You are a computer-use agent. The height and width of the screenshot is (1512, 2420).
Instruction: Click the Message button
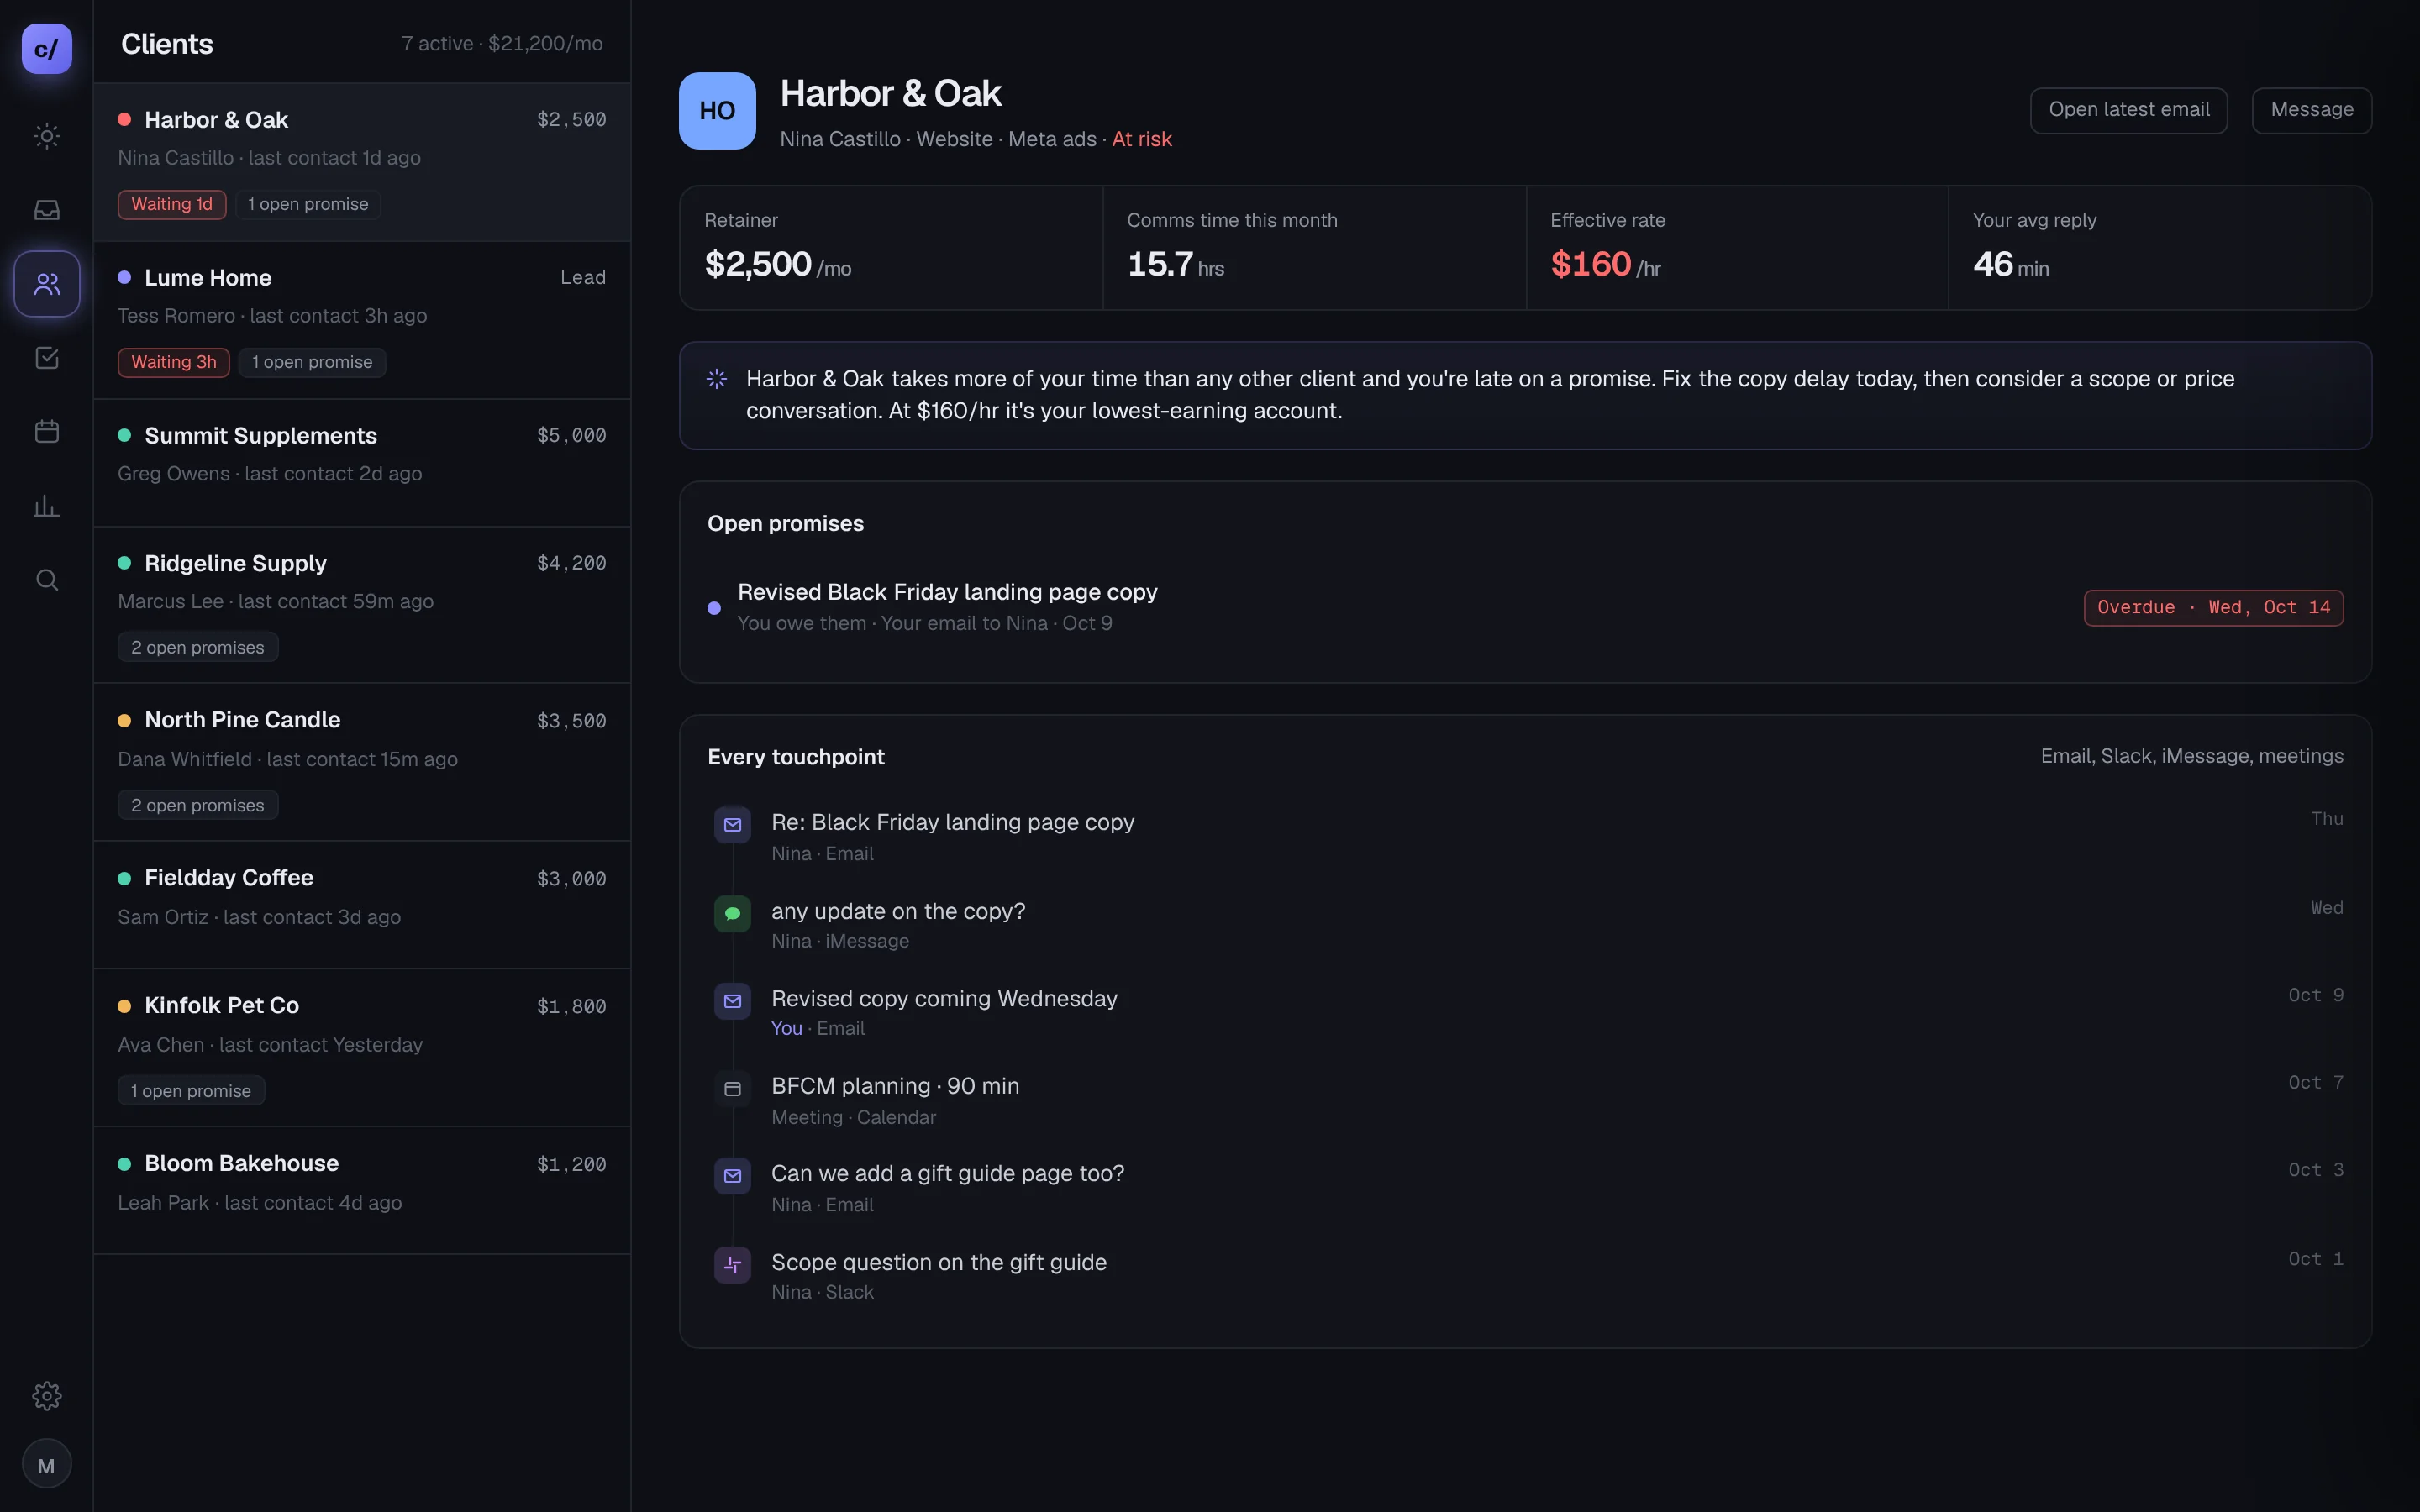[x=2311, y=110]
